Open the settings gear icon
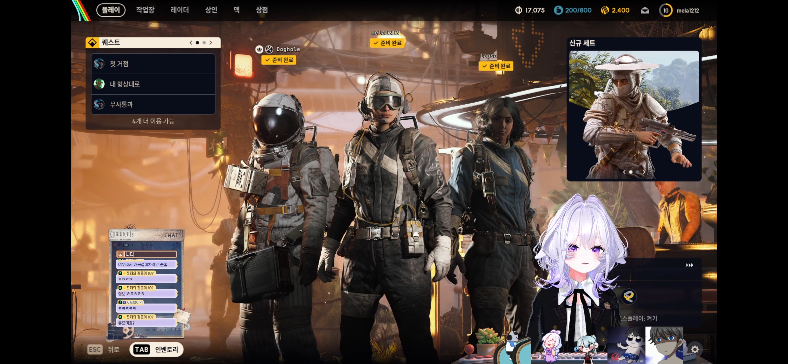The image size is (788, 364). [695, 349]
